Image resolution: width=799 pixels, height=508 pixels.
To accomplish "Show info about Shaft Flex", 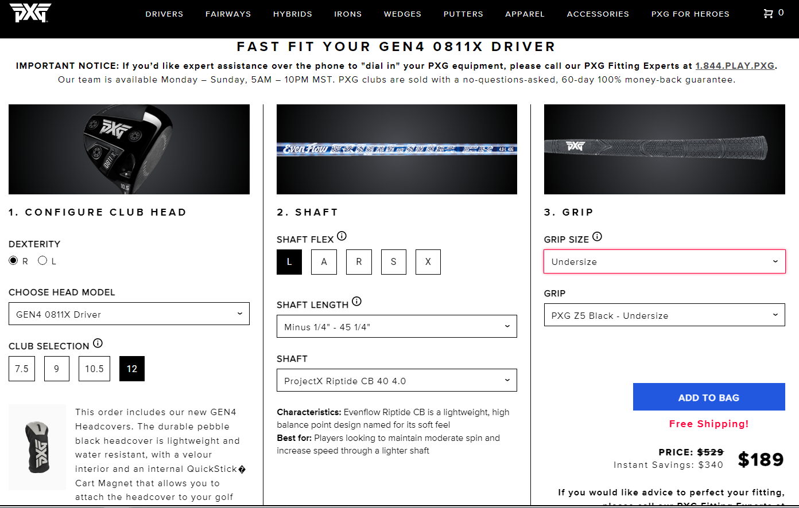I will click(342, 236).
